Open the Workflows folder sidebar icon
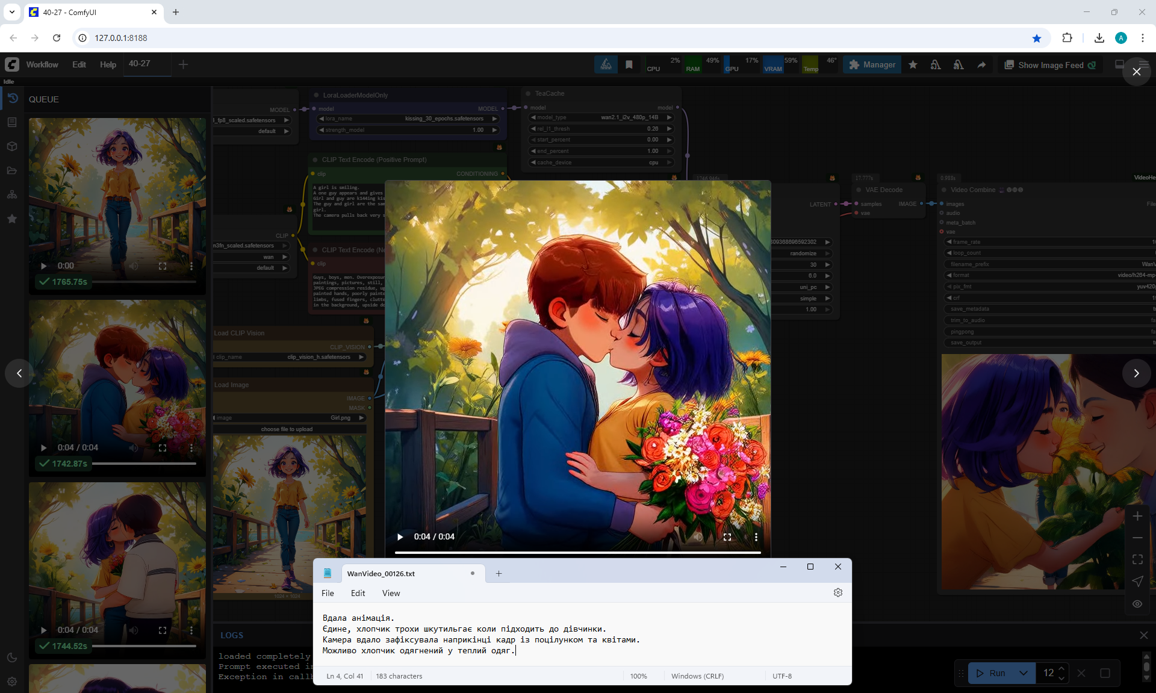This screenshot has height=693, width=1156. pos(12,170)
